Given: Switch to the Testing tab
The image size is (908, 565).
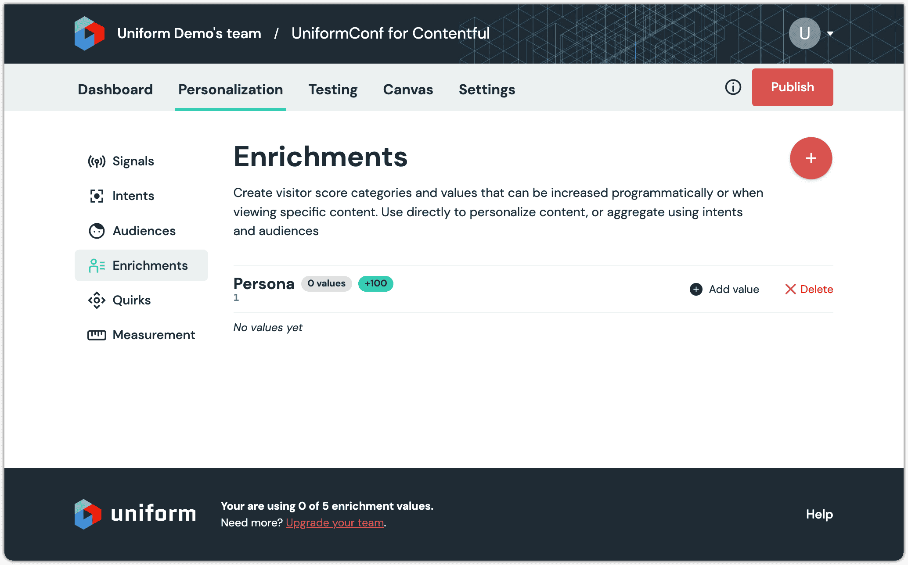Looking at the screenshot, I should (333, 89).
